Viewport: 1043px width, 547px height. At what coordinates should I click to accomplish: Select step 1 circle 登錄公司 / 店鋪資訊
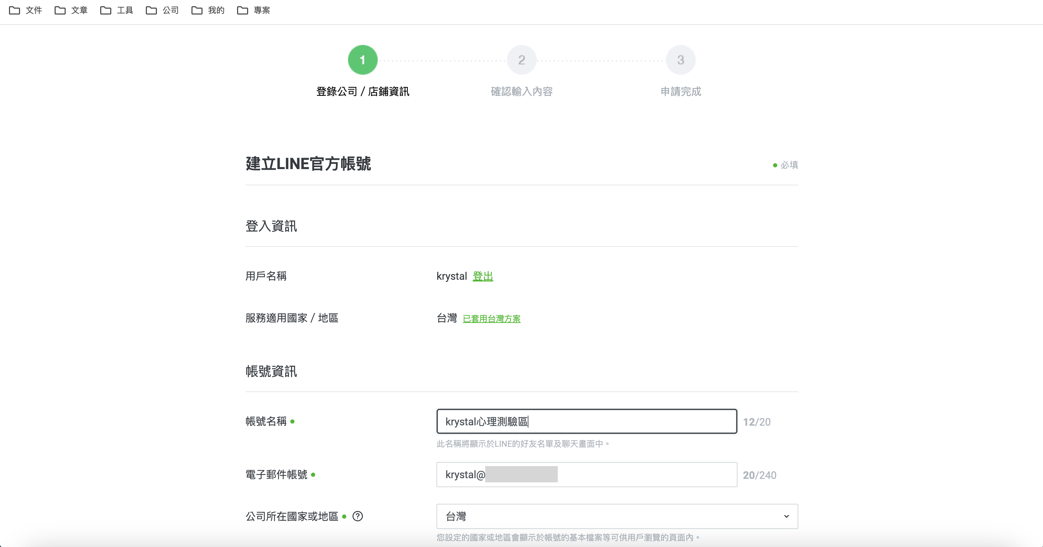(x=363, y=60)
